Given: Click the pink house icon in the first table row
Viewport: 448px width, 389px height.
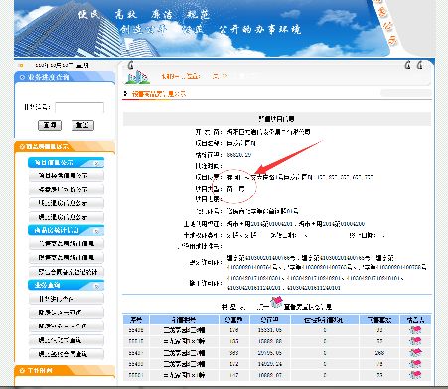Looking at the screenshot, I should (415, 330).
